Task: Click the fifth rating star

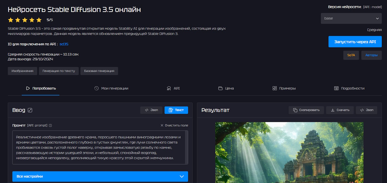Action: [x=39, y=20]
